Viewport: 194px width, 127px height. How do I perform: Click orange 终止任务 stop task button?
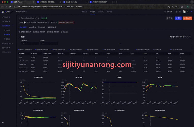pyautogui.click(x=188, y=18)
